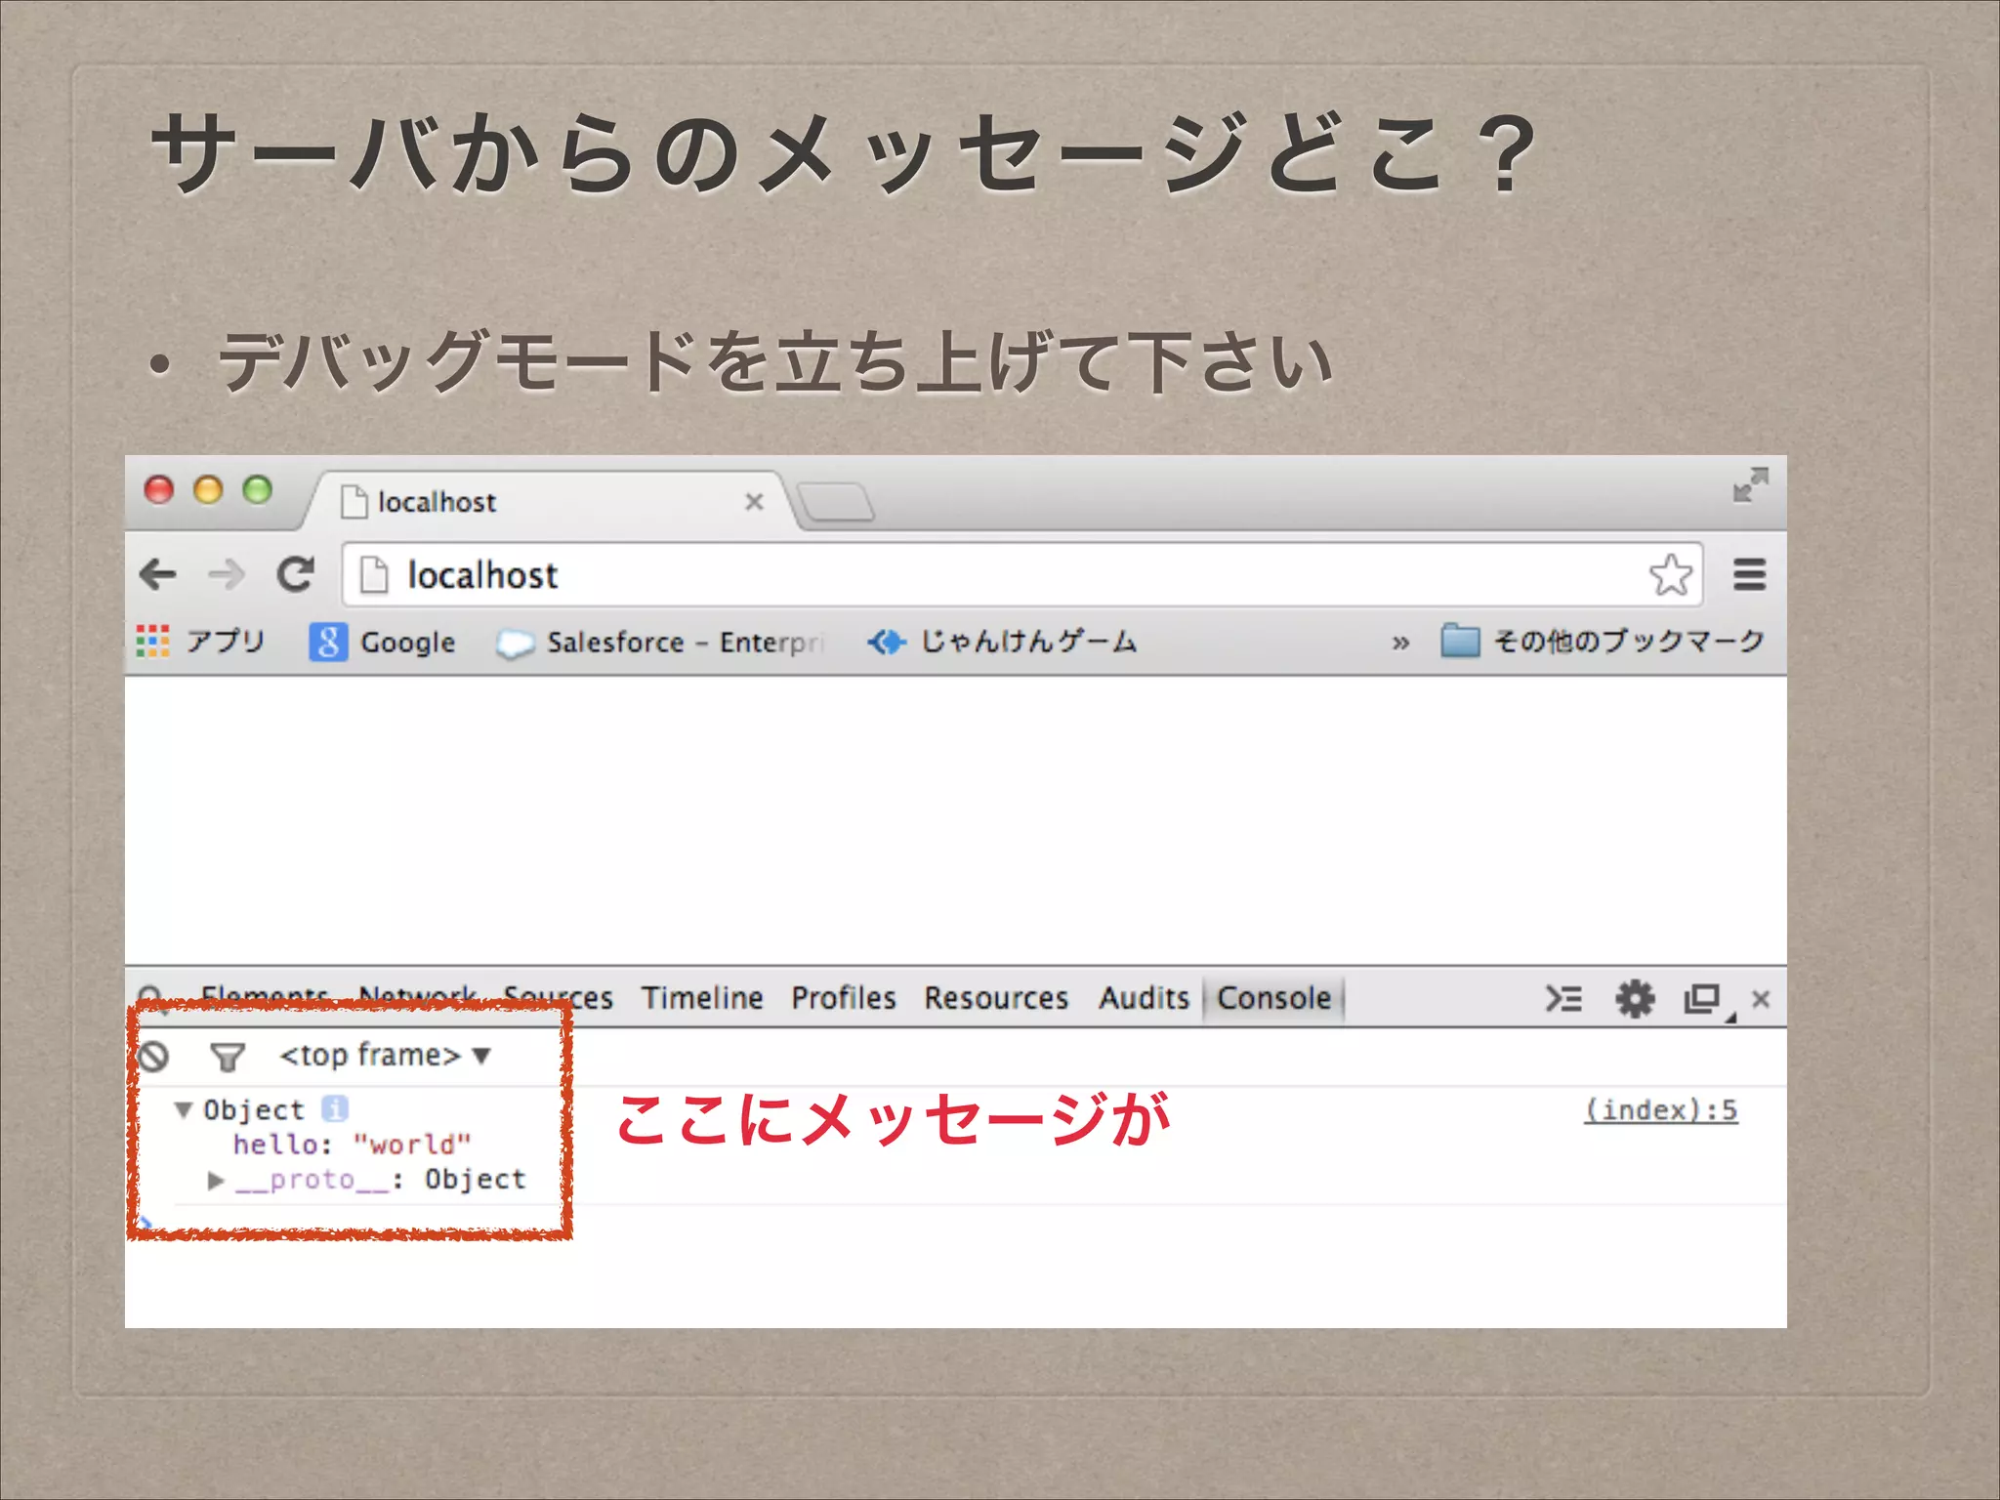The image size is (2000, 1500).
Task: Focus the localhost address bar
Action: point(1021,575)
